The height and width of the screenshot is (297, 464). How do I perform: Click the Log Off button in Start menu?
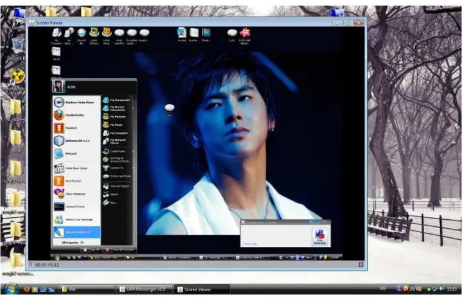(91, 250)
